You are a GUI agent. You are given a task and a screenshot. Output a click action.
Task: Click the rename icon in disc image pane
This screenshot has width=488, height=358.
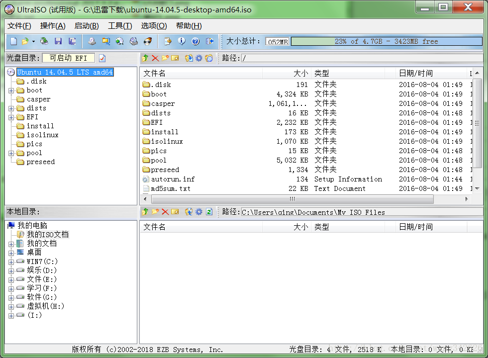tap(175, 58)
